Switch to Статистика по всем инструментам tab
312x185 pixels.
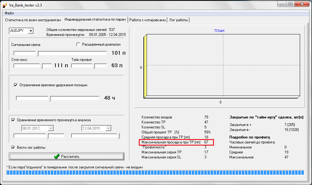(x=33, y=20)
